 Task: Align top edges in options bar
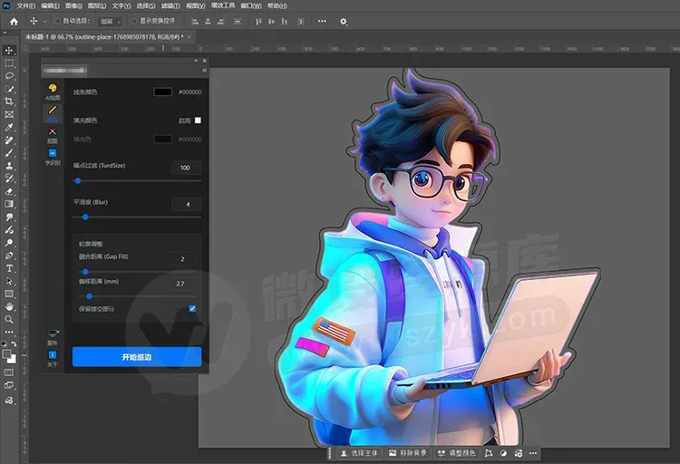tap(258, 21)
